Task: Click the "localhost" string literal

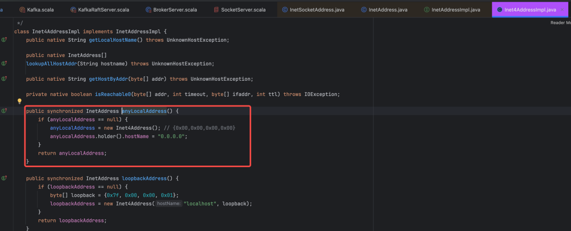Action: tap(199, 204)
